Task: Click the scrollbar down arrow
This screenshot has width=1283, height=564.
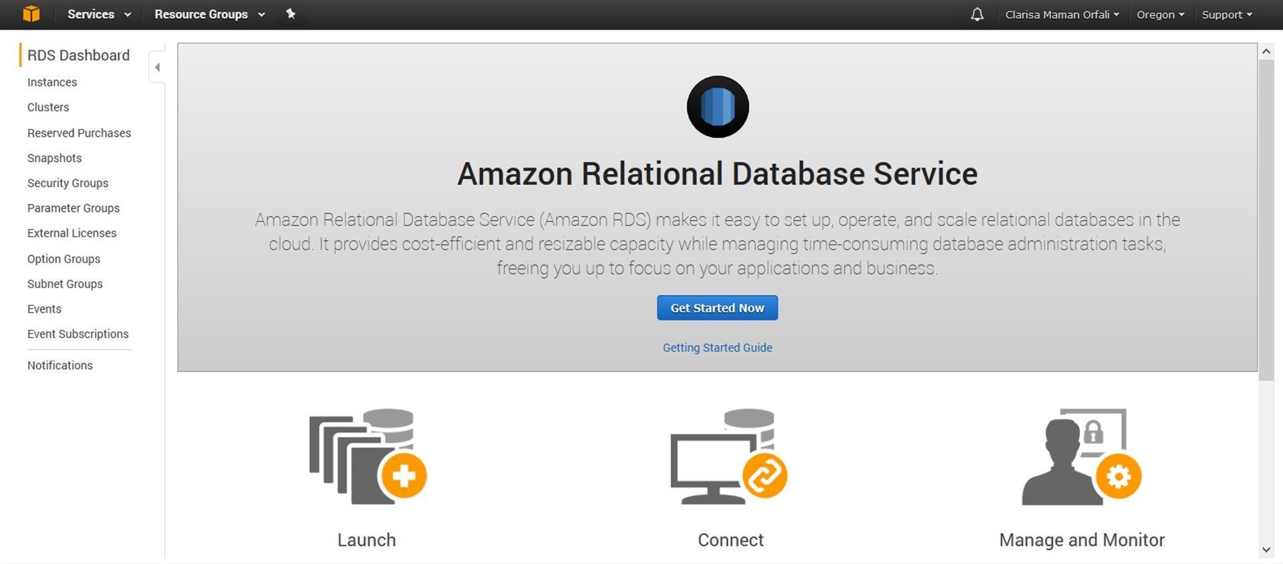Action: [1266, 550]
